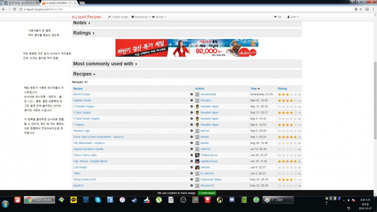Image resolution: width=377 pixels, height=212 pixels.
Task: Open Discord from the taskbar
Action: pyautogui.click(x=232, y=200)
